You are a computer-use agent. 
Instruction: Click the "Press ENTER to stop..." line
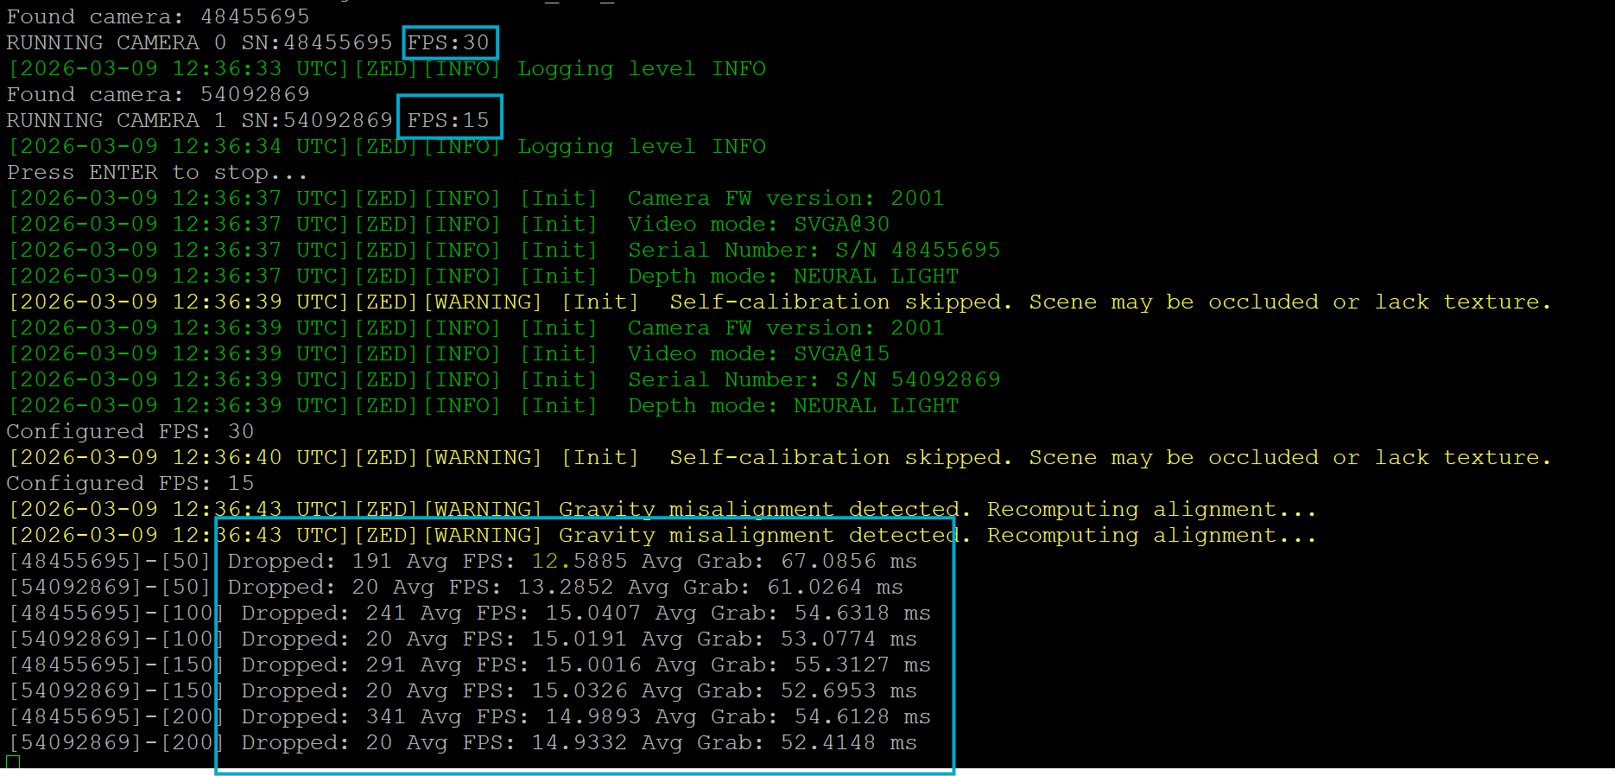pos(156,172)
